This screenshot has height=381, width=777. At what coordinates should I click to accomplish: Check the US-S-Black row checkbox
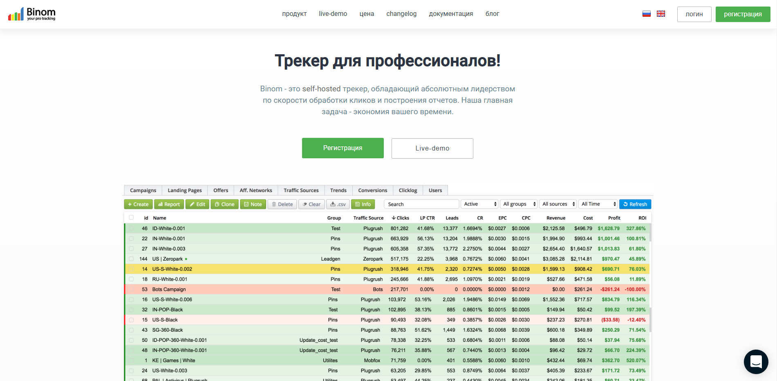click(x=131, y=320)
